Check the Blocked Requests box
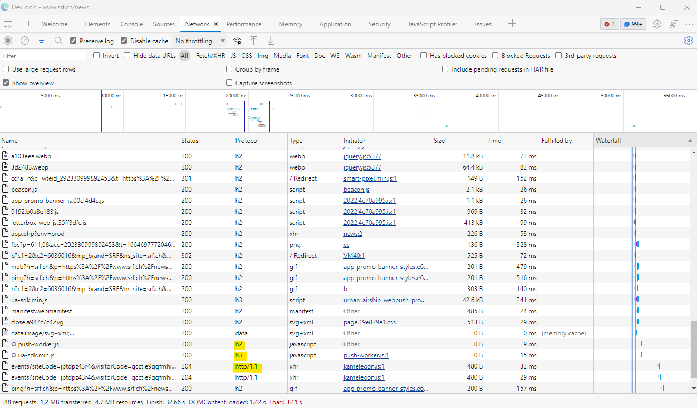This screenshot has height=408, width=697. pos(495,55)
